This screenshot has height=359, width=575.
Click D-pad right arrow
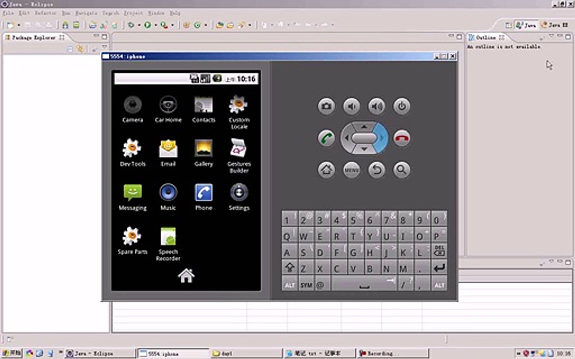tap(382, 138)
